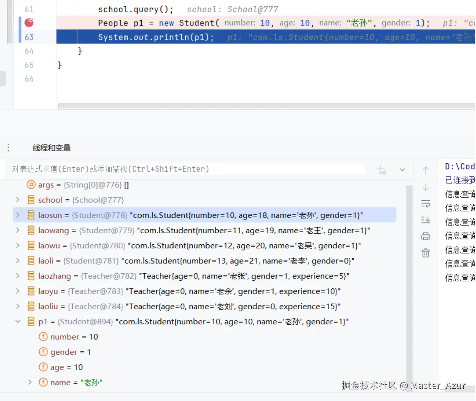Click the console scroll-up arrow icon
The image size is (476, 401).
[426, 170]
